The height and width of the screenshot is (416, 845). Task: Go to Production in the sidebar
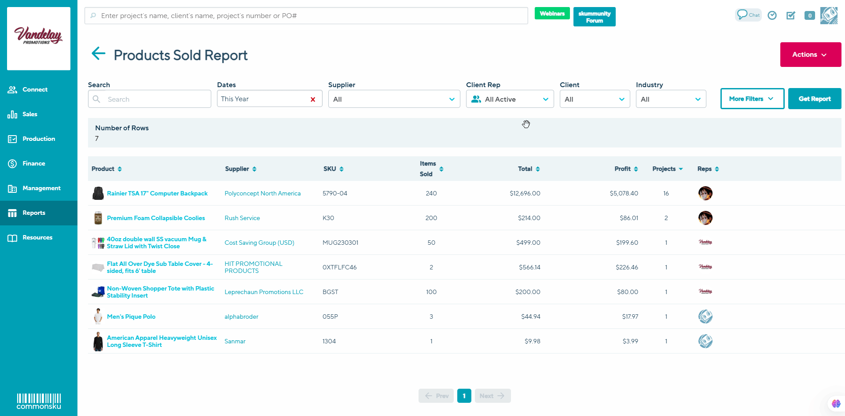(39, 139)
